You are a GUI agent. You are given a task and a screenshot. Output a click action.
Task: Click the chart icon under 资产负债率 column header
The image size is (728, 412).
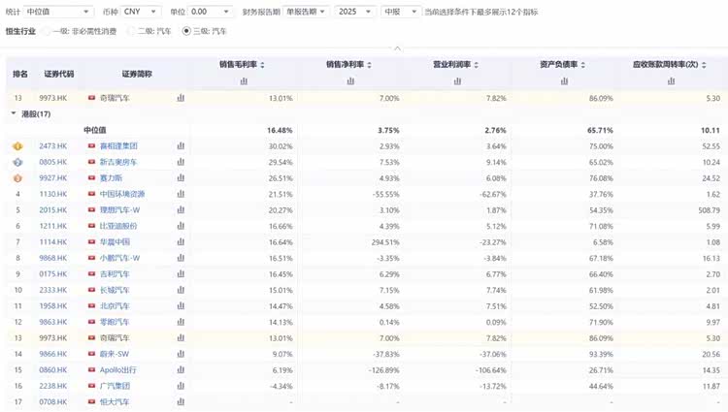click(x=567, y=81)
